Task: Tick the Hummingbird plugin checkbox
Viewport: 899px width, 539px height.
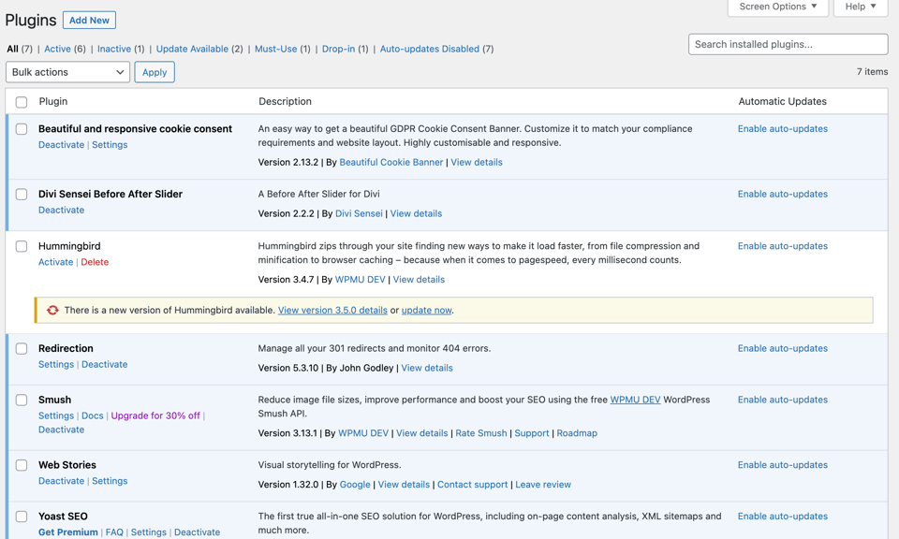Action: (22, 246)
